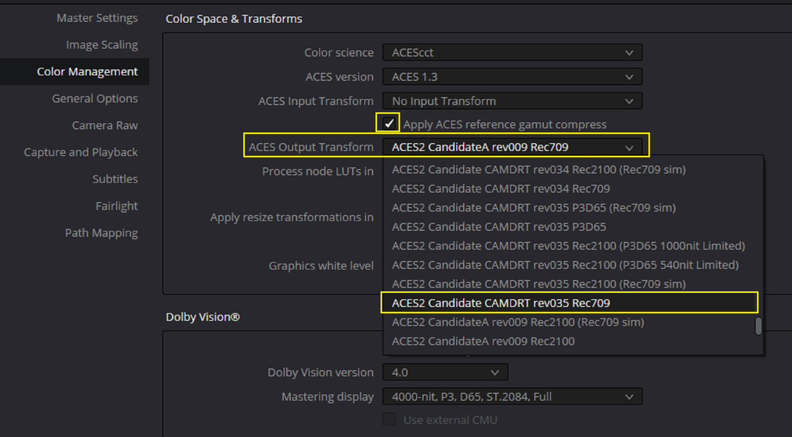Image resolution: width=792 pixels, height=437 pixels.
Task: Open the Image Scaling section
Action: [x=101, y=45]
